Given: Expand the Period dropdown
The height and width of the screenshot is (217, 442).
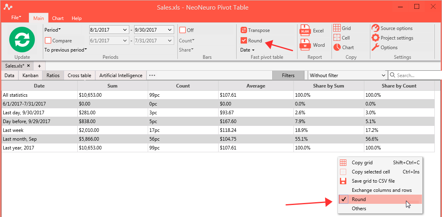Looking at the screenshot, I should point(53,30).
